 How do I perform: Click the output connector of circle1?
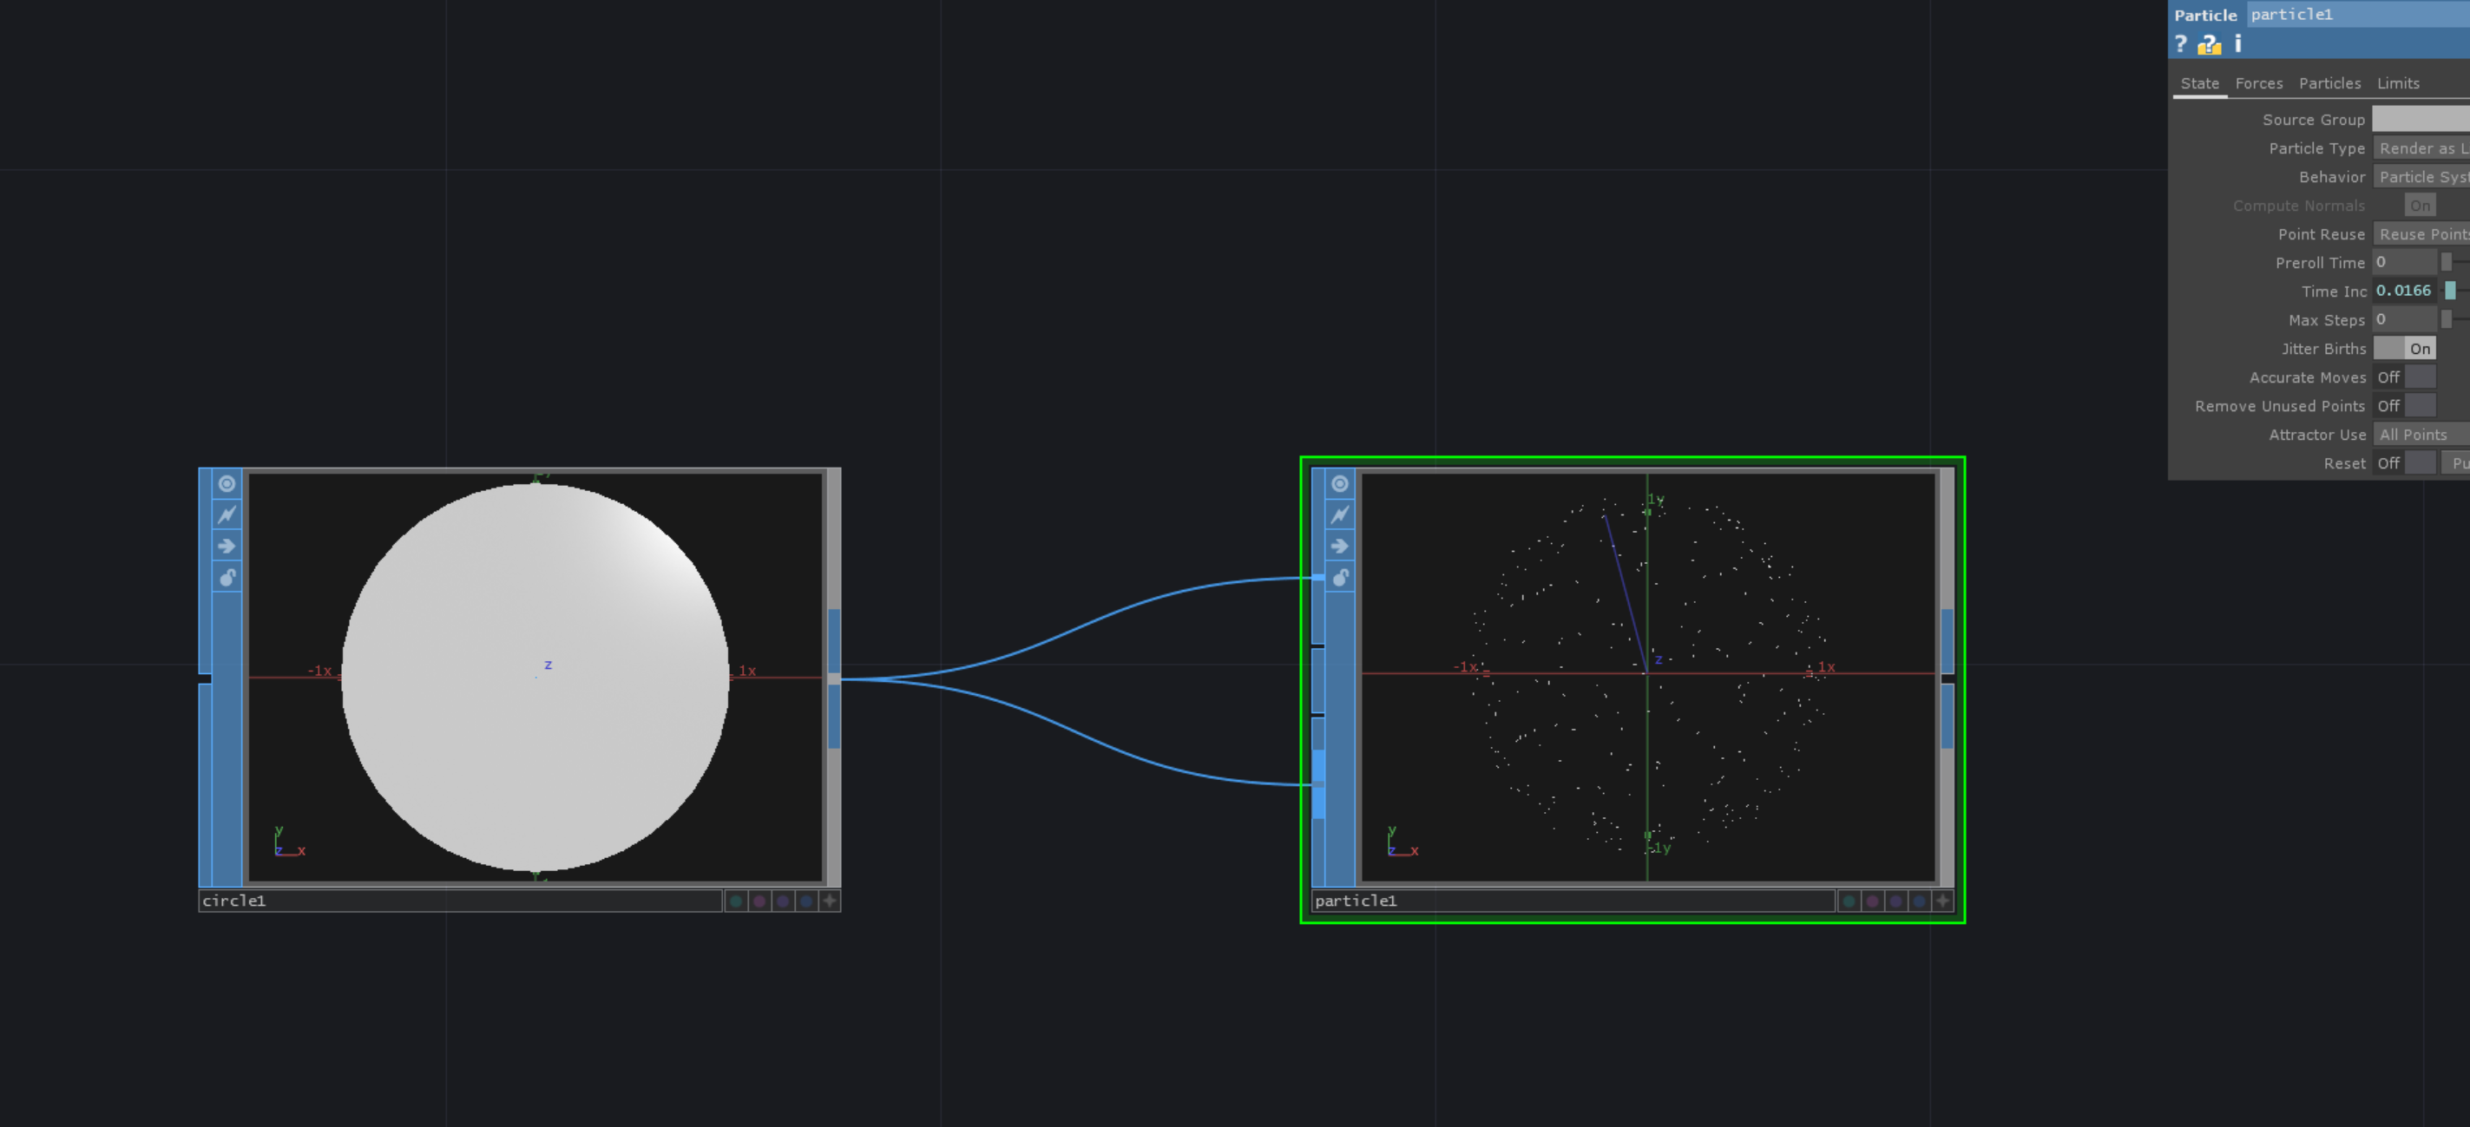tap(834, 678)
